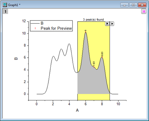
Task: Close the Graph1 window
Action: click(142, 5)
